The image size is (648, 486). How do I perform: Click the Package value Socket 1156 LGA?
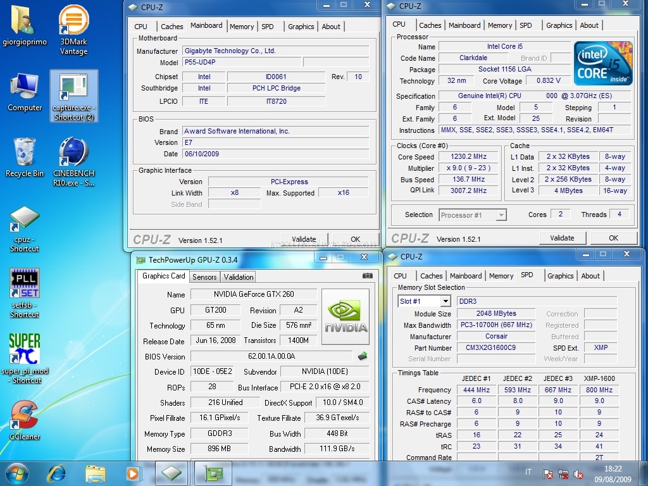[x=504, y=69]
